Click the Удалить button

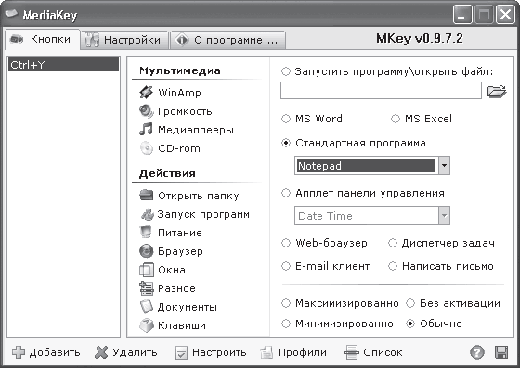(125, 352)
